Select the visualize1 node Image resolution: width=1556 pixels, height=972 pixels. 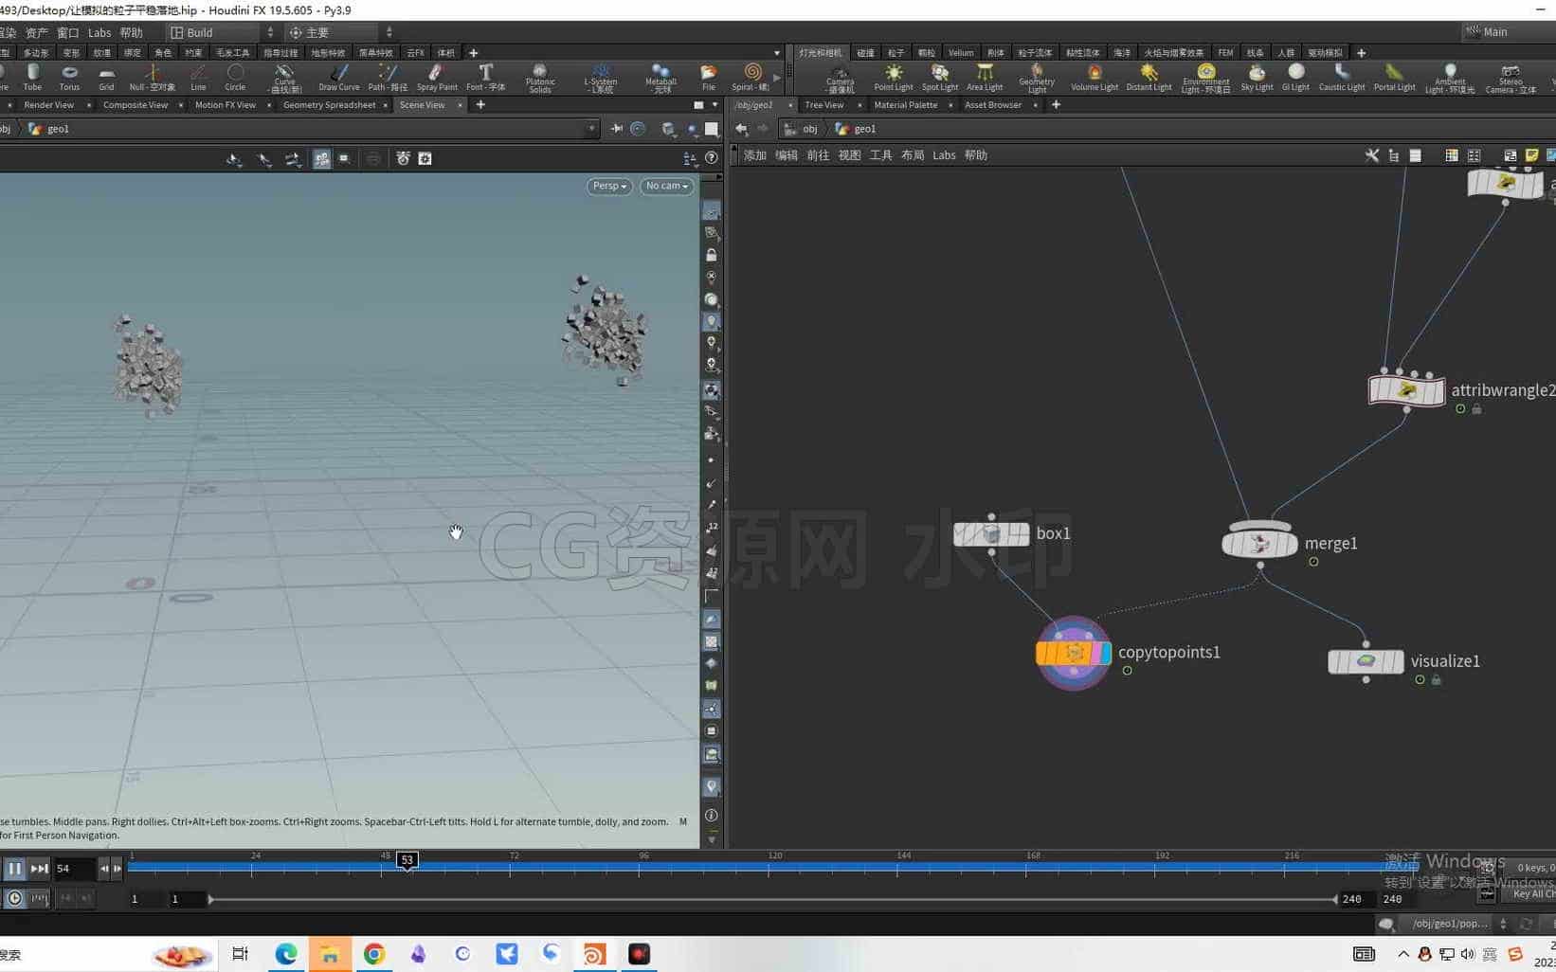click(x=1366, y=661)
